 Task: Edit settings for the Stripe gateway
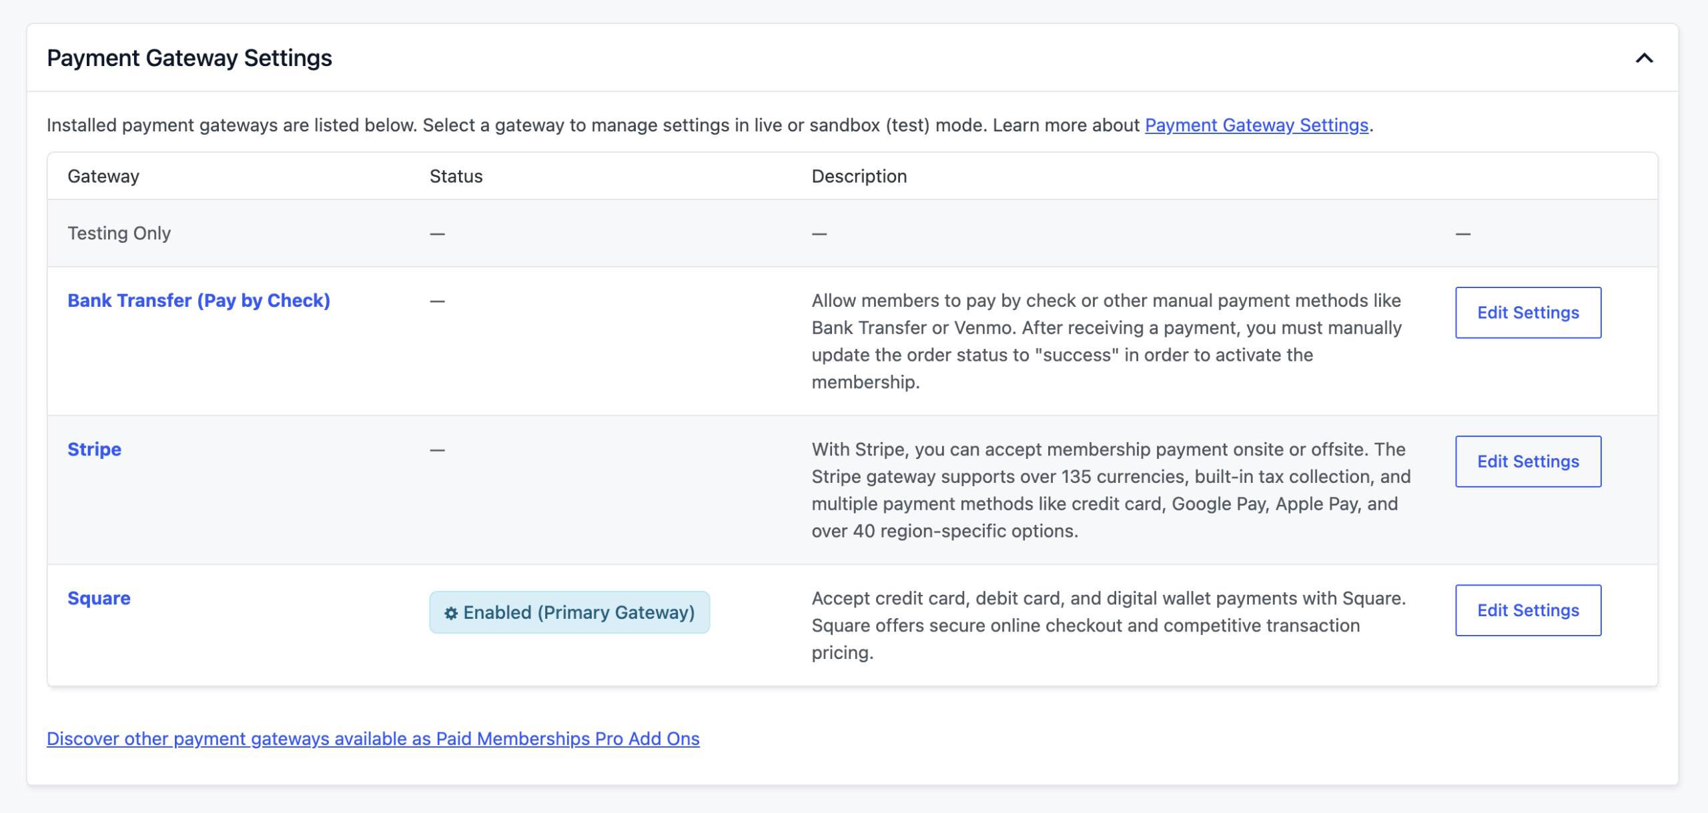tap(1528, 462)
